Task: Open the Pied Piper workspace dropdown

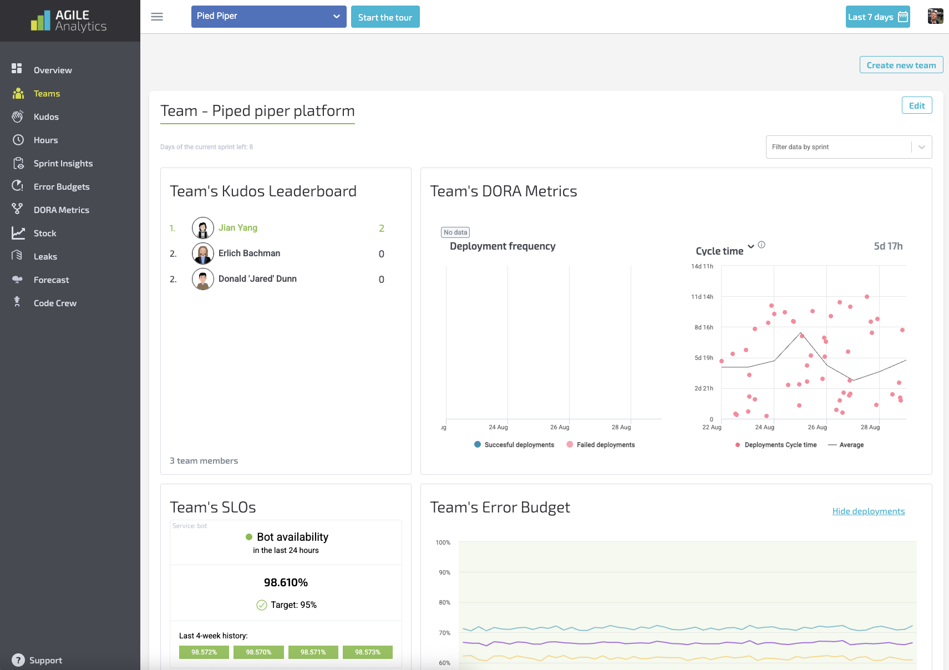Action: click(268, 17)
